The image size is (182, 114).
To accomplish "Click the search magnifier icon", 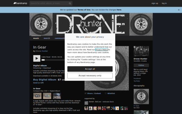I will point(70,3).
